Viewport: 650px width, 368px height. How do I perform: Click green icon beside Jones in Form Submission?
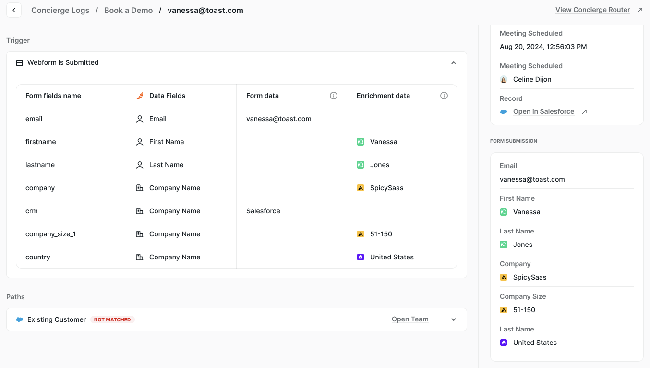pyautogui.click(x=504, y=245)
